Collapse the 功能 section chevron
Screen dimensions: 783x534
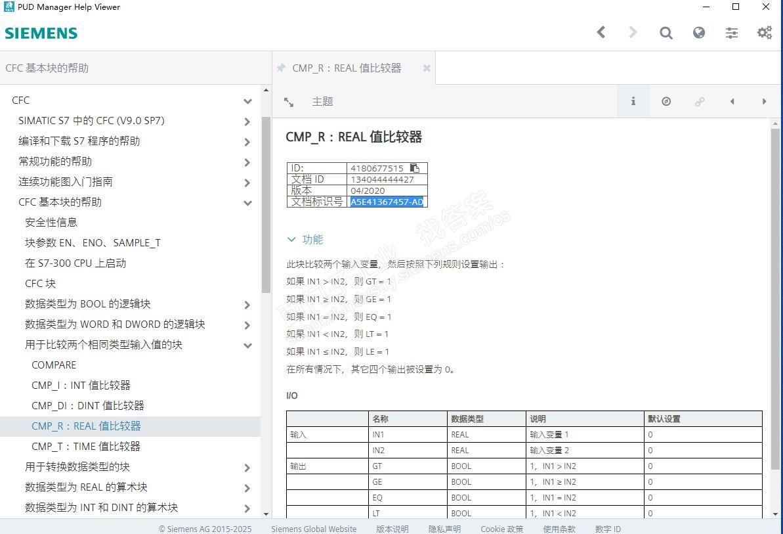coord(291,240)
